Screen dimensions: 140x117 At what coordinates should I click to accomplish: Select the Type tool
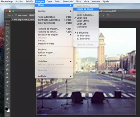pyautogui.click(x=7, y=86)
